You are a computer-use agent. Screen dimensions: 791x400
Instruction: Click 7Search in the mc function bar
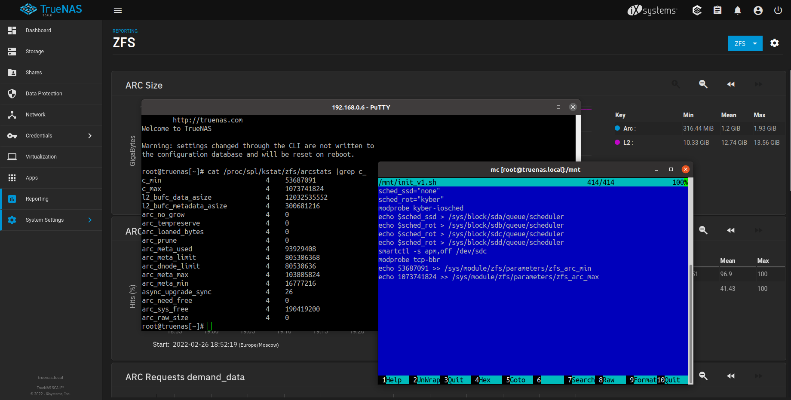click(581, 380)
